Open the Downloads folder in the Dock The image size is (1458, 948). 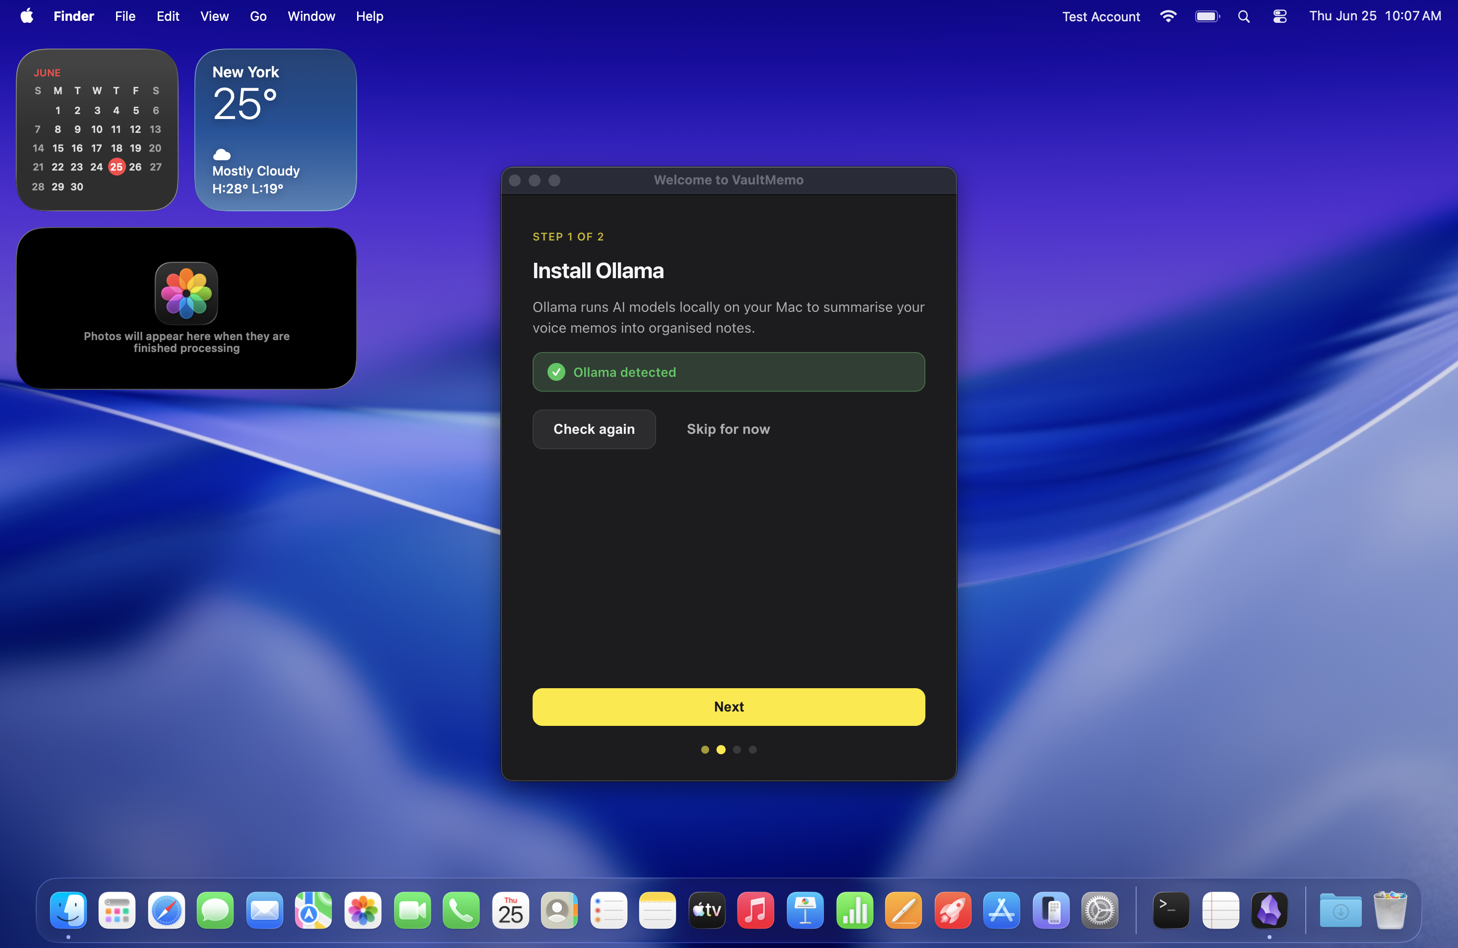1340,910
